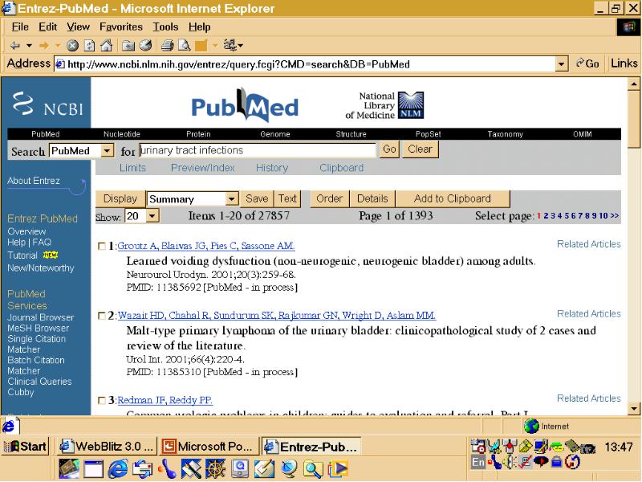
Task: Expand the Edit button dropdown arrow in toolbar
Action: [215, 46]
